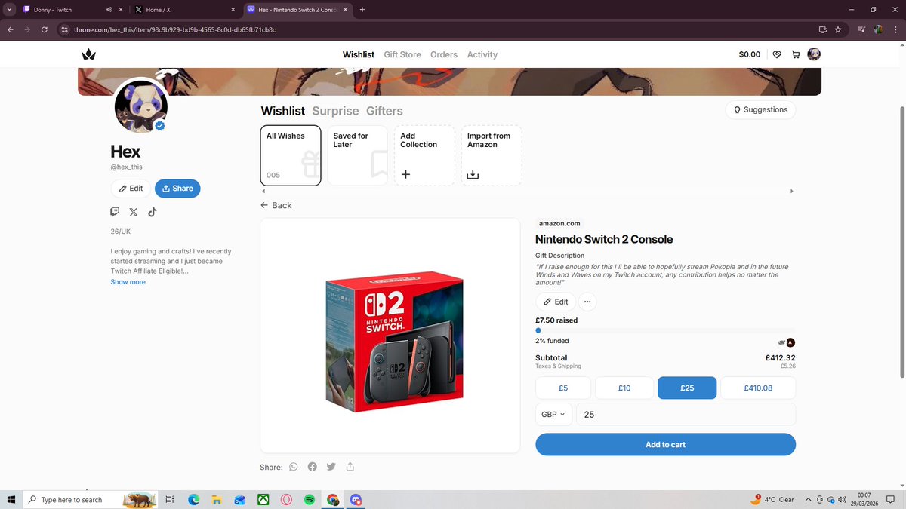
Task: Open Hex's Twitch profile icon
Action: [115, 212]
